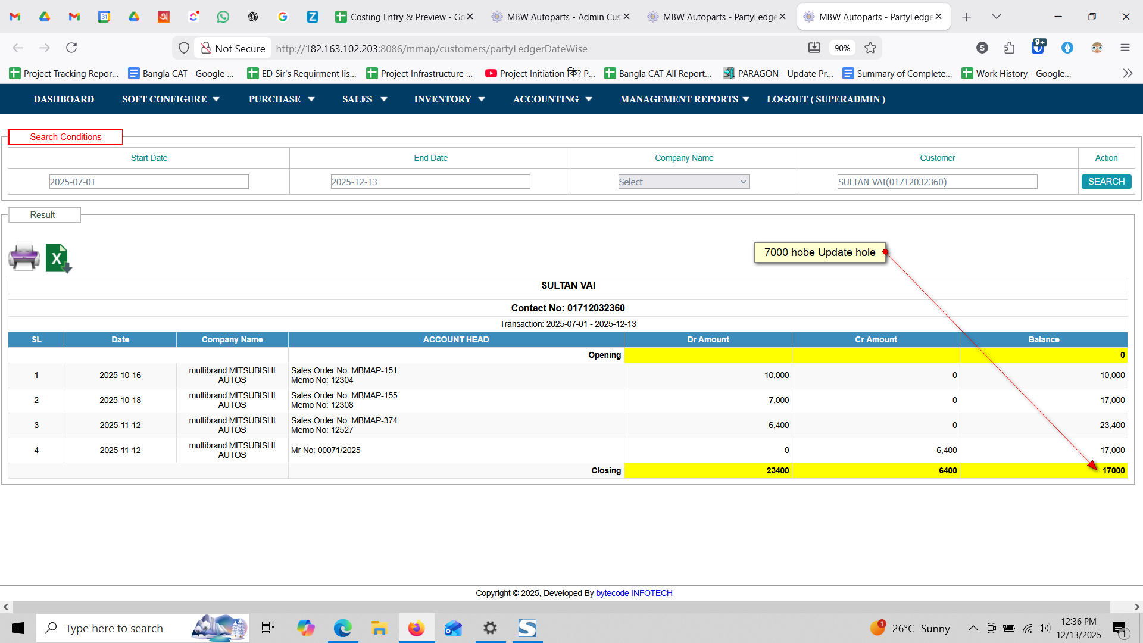The height and width of the screenshot is (643, 1143).
Task: Export the ledger with the Excel icon
Action: click(58, 258)
